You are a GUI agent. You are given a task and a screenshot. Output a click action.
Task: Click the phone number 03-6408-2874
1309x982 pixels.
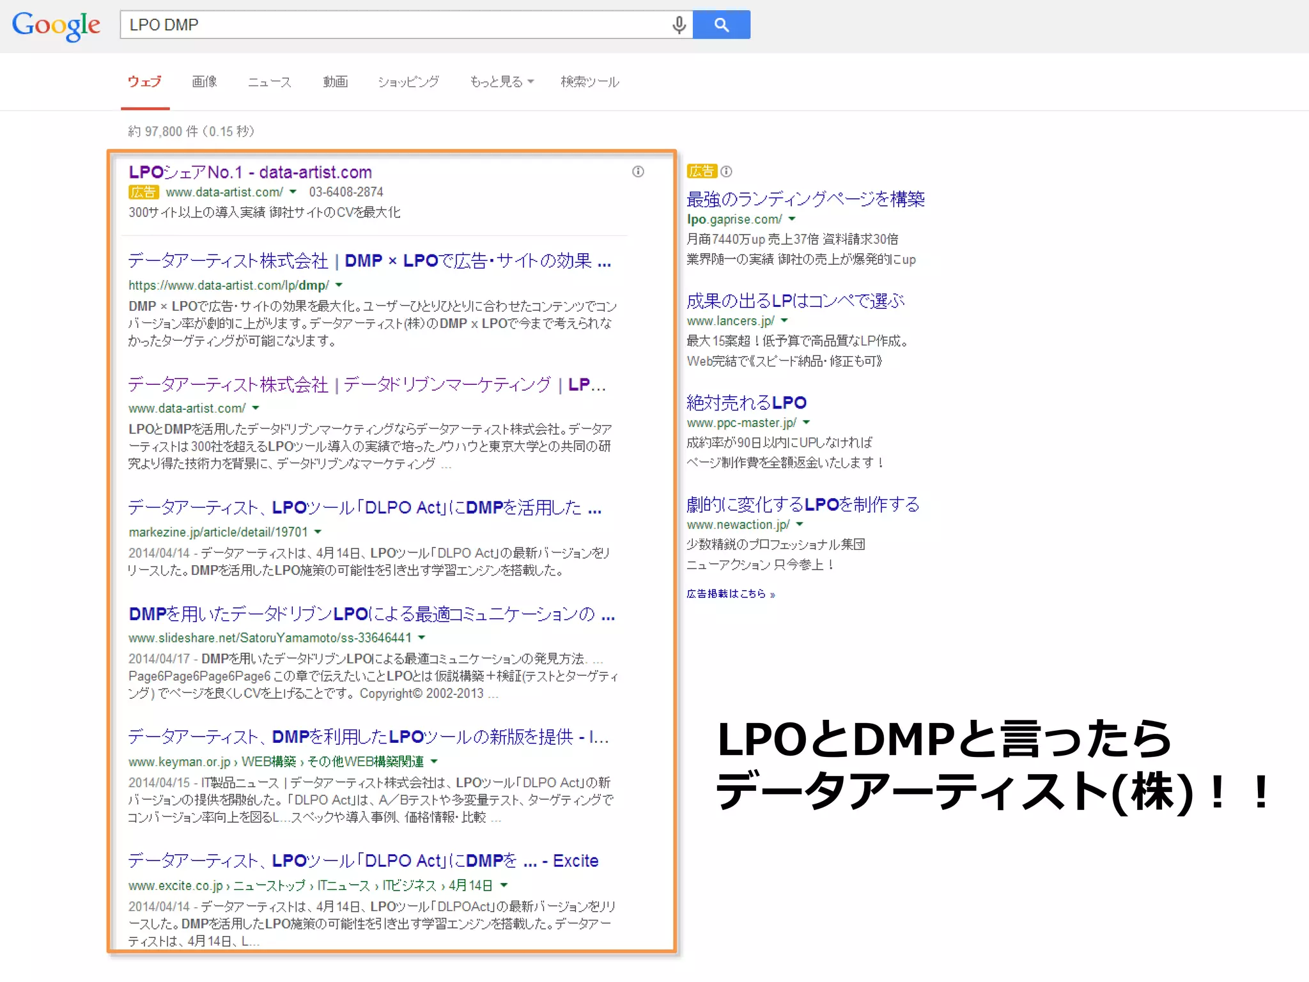pos(346,192)
